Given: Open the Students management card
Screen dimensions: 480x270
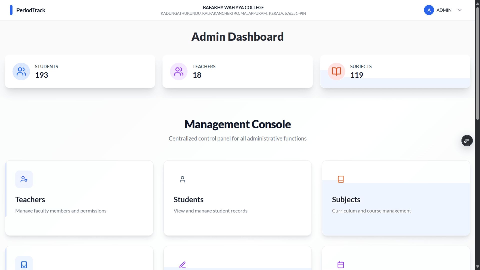Looking at the screenshot, I should click(237, 197).
